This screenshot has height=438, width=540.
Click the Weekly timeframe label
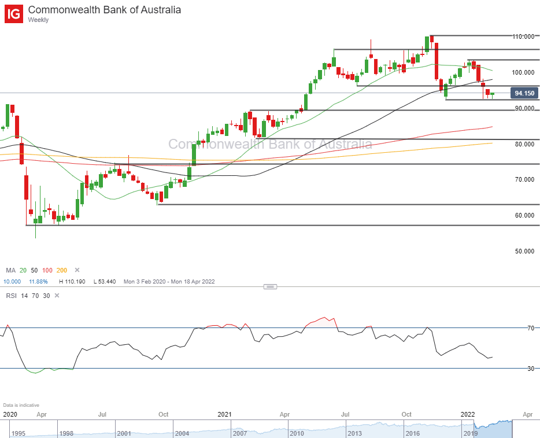[38, 20]
